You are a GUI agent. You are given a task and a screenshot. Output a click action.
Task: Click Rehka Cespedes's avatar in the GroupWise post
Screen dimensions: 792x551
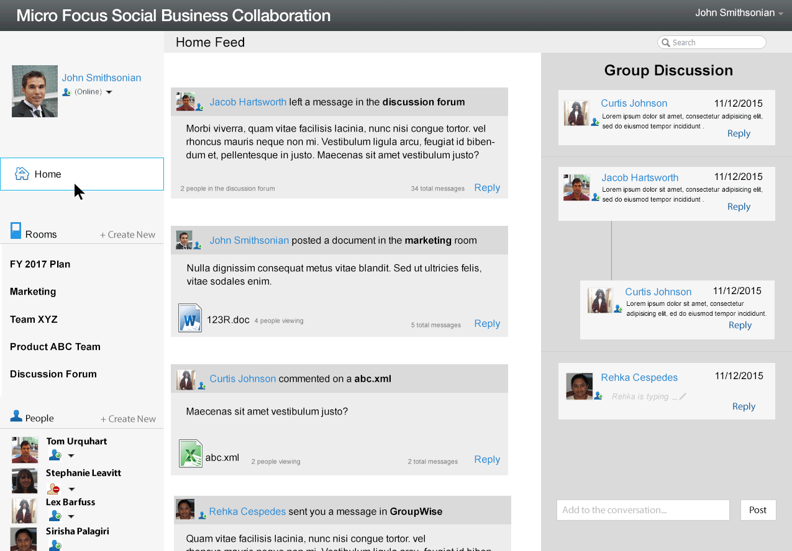(x=185, y=509)
